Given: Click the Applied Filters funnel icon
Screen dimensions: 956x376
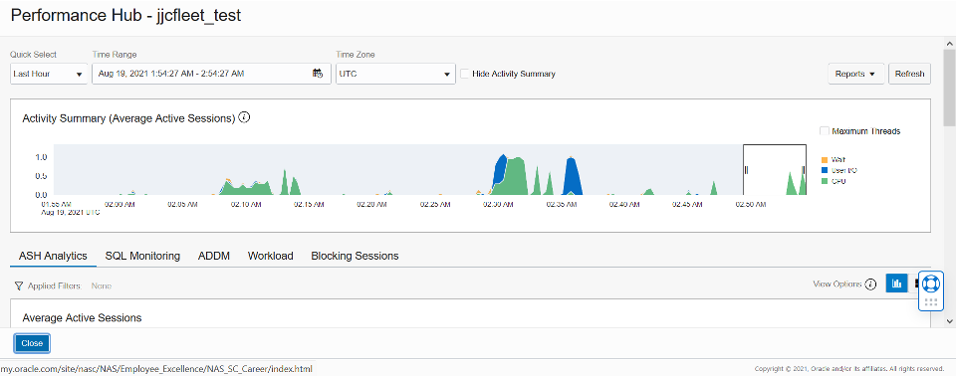Looking at the screenshot, I should pos(19,285).
